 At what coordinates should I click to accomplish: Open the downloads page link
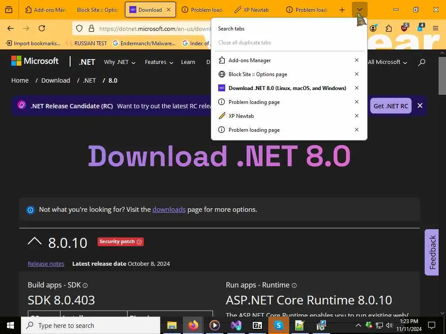coord(169,210)
